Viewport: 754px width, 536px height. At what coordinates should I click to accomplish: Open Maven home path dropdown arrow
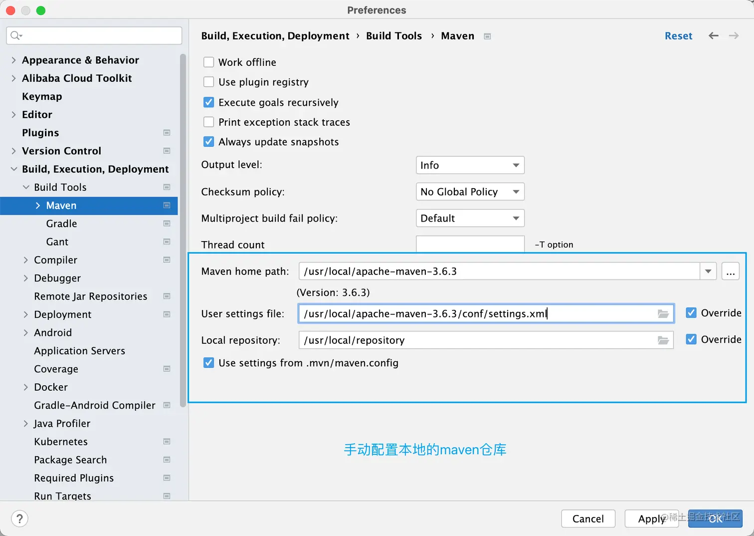(x=708, y=271)
